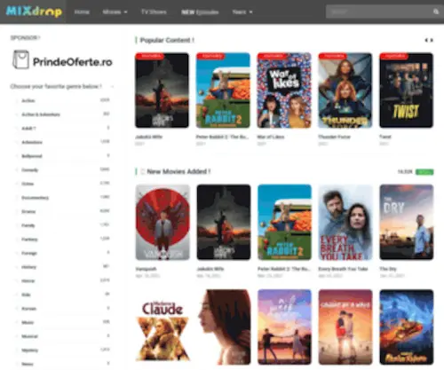This screenshot has width=444, height=370.
Task: Open The Dry movie poster
Action: point(407,222)
